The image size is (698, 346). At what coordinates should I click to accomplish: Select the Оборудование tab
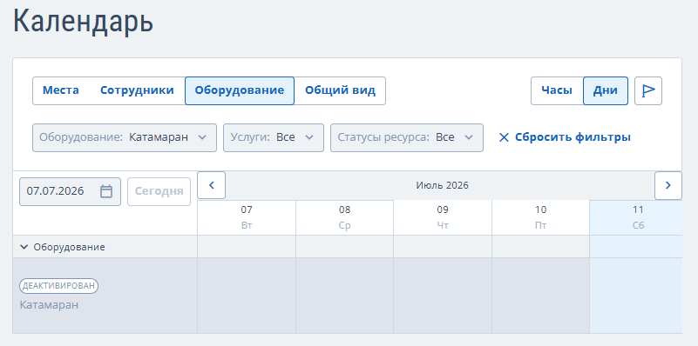(x=240, y=90)
